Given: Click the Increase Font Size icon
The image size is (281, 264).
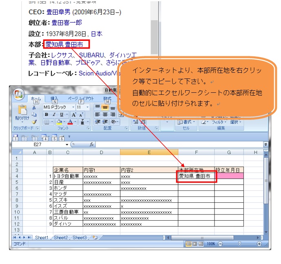Looking at the screenshot, I should 74,114.
